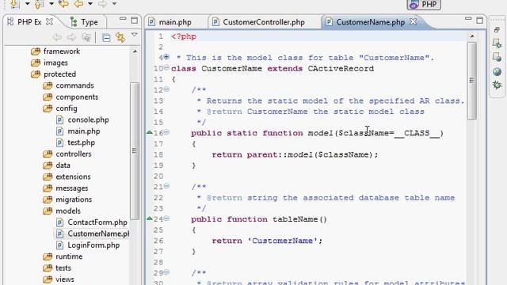Open the Debug Output fast view icon

[497, 44]
